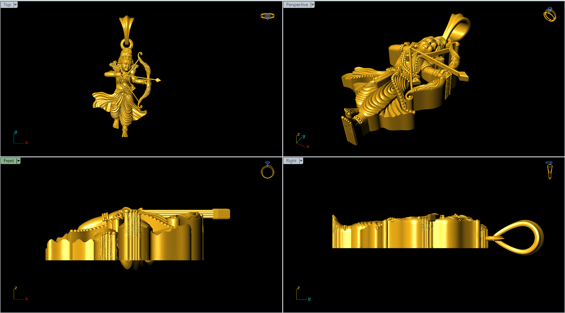
Task: Click the ring orientation icon in Right viewport
Action: [550, 170]
